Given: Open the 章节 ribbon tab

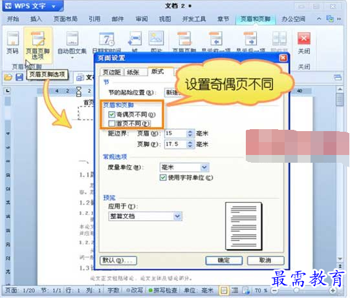Looking at the screenshot, I should pos(223,19).
